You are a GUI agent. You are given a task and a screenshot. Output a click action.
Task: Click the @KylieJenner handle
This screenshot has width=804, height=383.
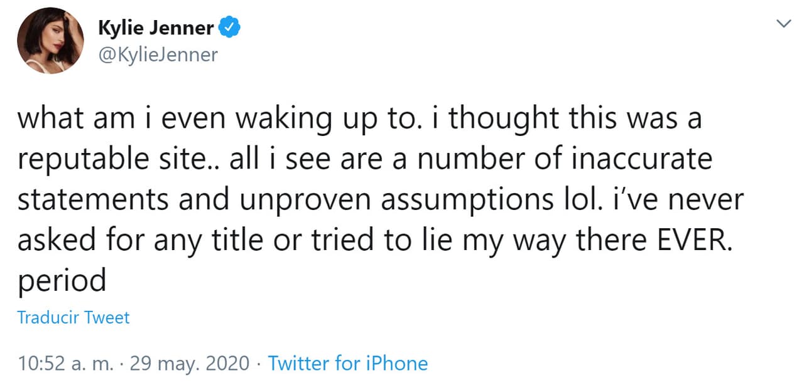pyautogui.click(x=157, y=55)
